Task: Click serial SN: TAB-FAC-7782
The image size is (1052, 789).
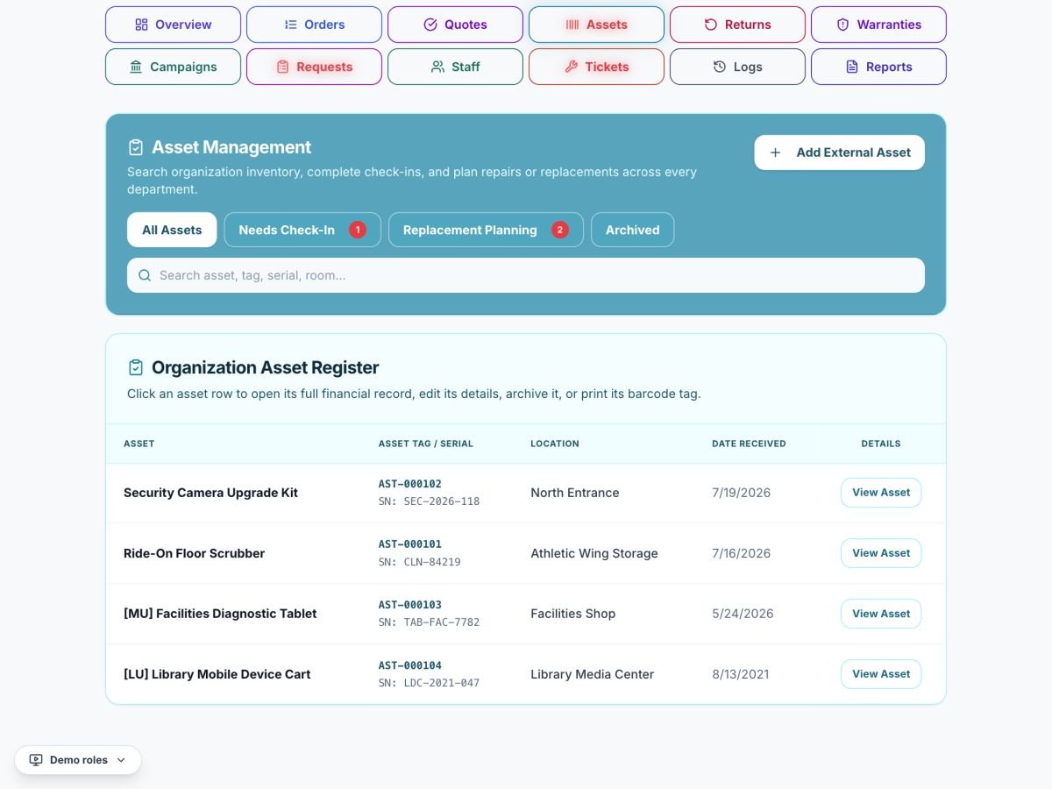Action: pyautogui.click(x=430, y=622)
